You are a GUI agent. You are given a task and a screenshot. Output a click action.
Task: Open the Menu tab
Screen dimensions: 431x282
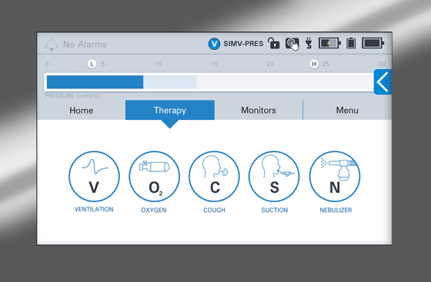point(347,111)
